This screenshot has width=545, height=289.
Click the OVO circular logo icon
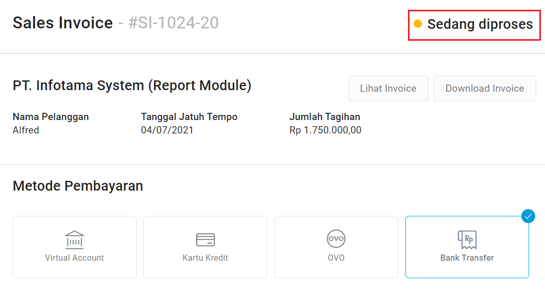coord(336,239)
